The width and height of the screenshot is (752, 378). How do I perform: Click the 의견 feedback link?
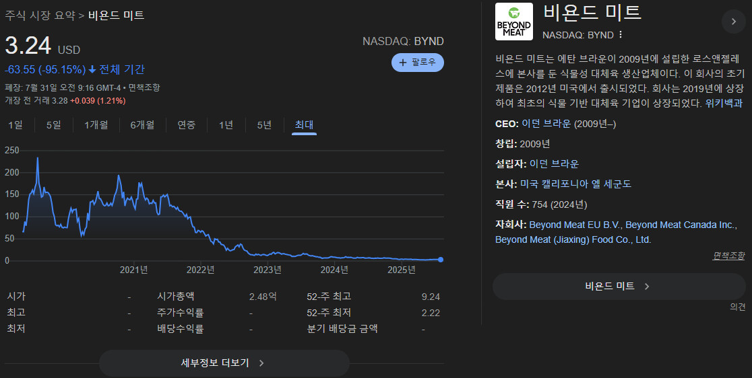point(738,307)
